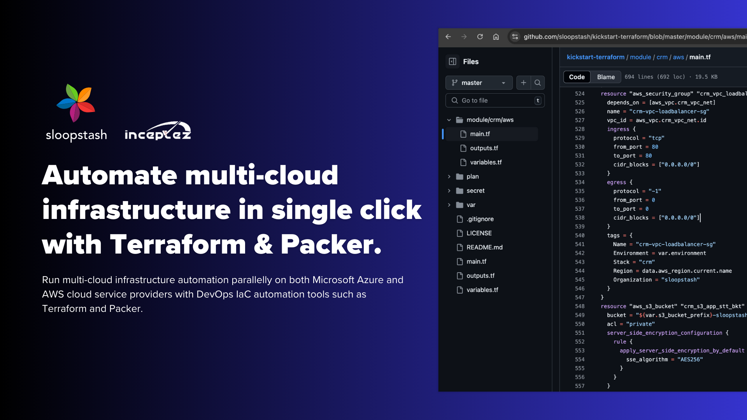Click the README.md file icon
This screenshot has height=420, width=747.
click(x=459, y=247)
